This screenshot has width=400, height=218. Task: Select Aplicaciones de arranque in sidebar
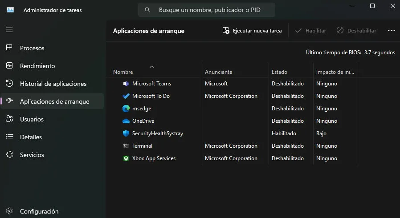click(x=52, y=101)
